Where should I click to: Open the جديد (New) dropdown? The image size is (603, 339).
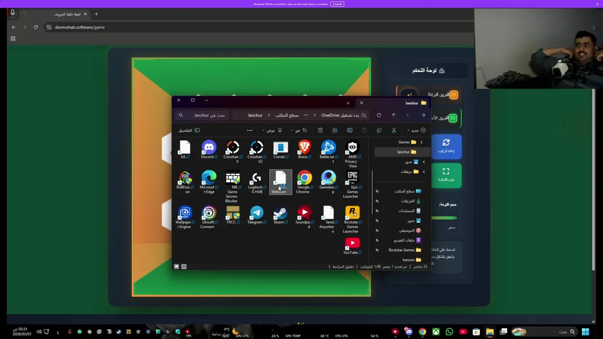[x=417, y=130]
